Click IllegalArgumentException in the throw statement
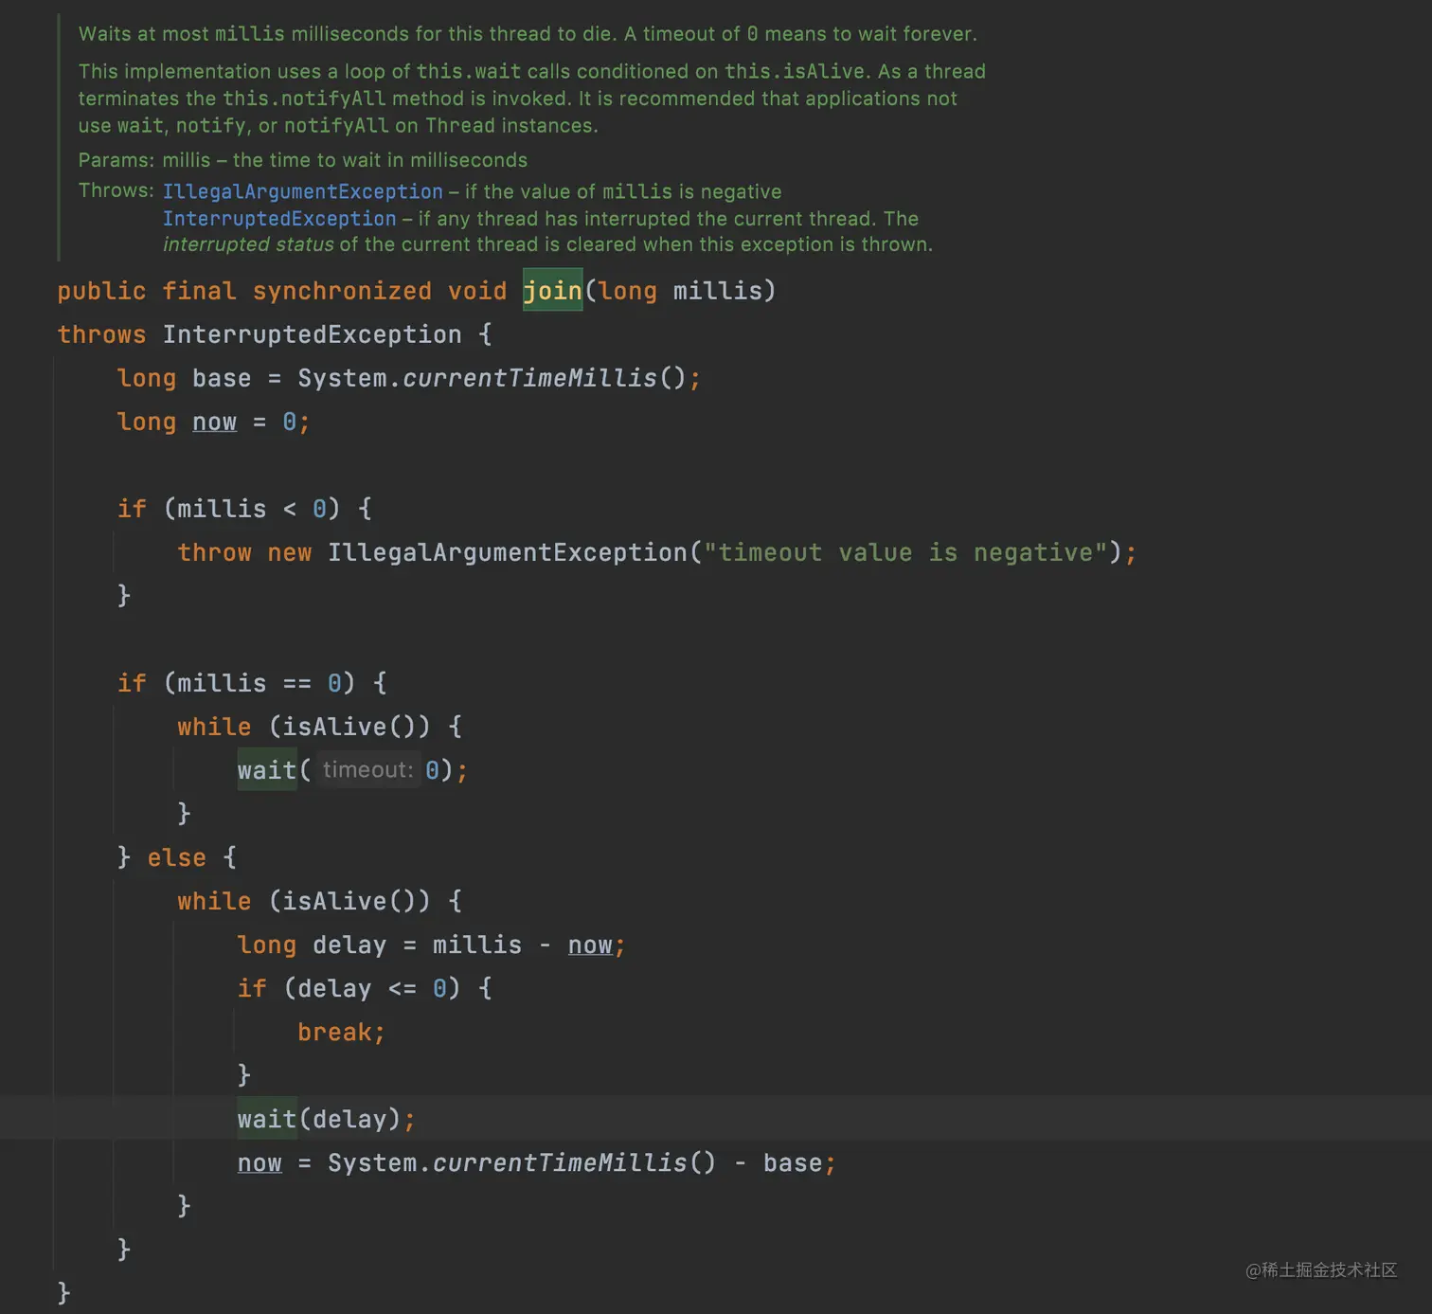The height and width of the screenshot is (1314, 1432). pos(508,552)
